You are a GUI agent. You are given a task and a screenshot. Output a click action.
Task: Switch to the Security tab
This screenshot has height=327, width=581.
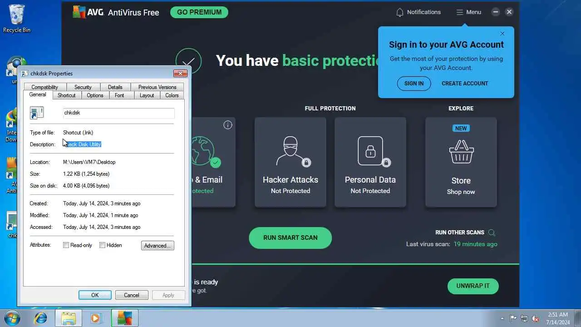click(83, 87)
